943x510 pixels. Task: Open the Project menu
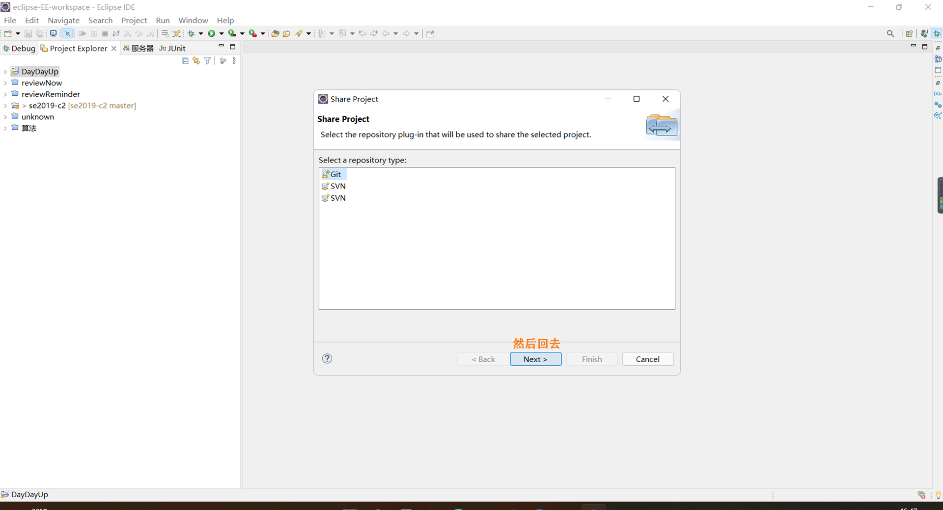[x=134, y=20]
